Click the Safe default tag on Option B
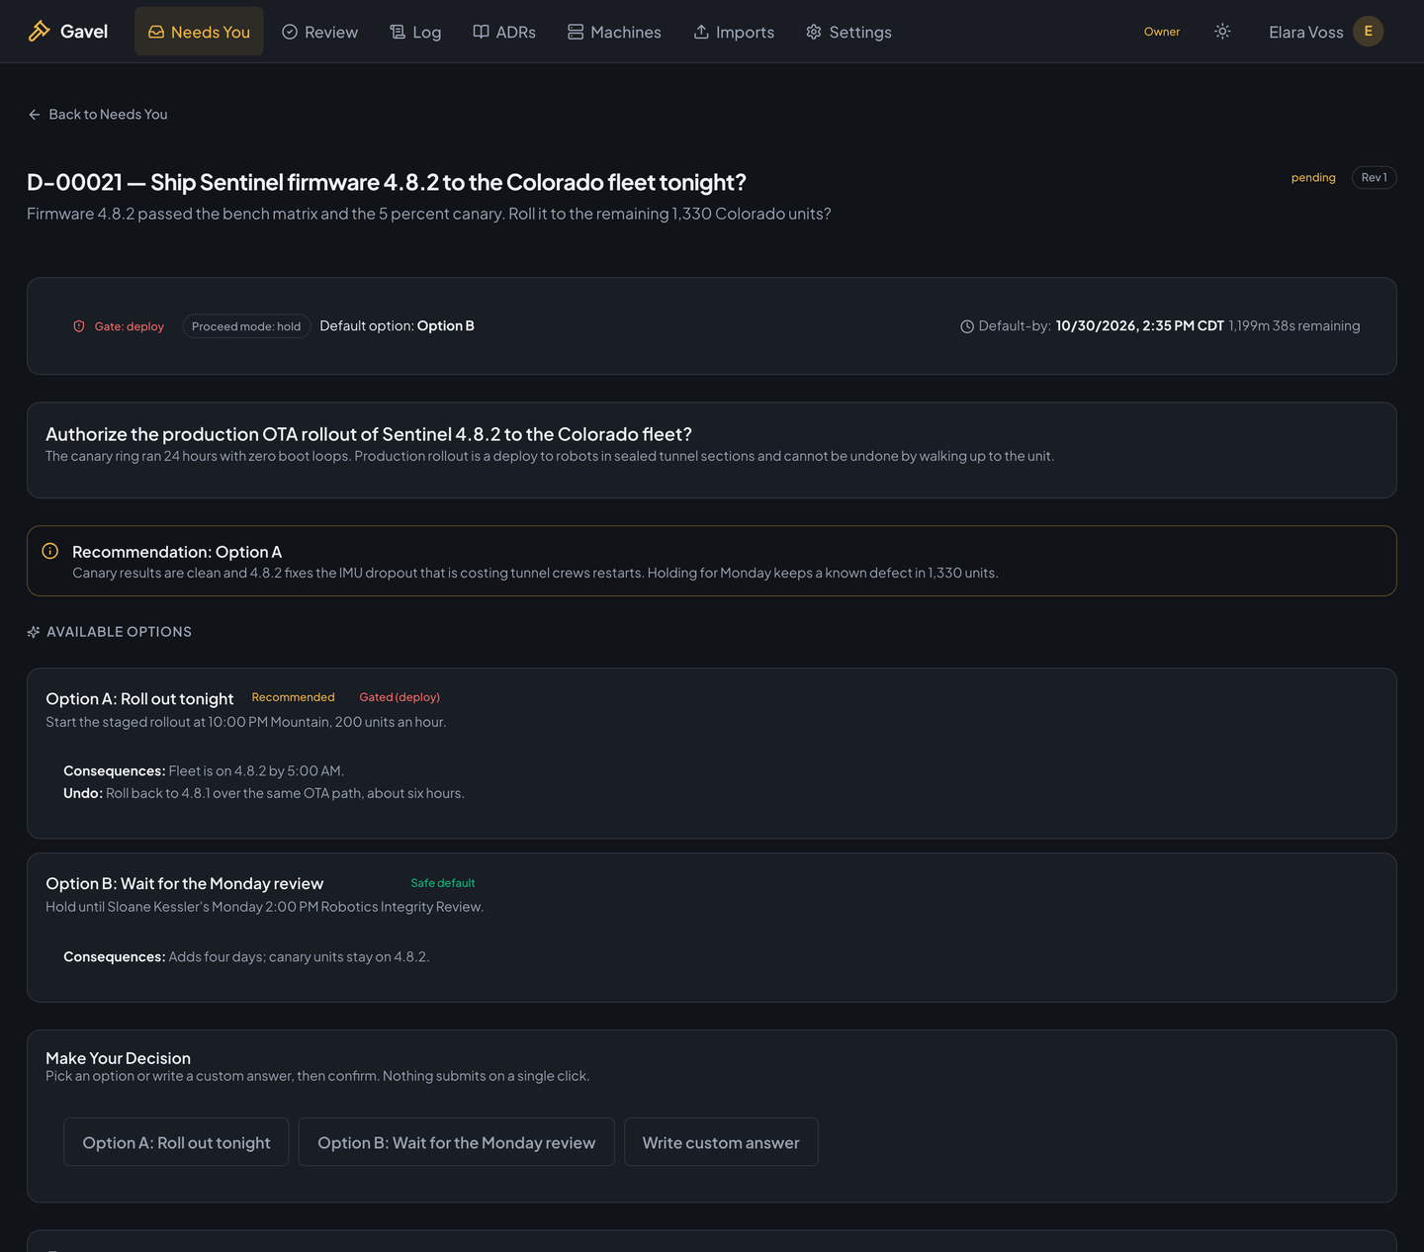 443,883
